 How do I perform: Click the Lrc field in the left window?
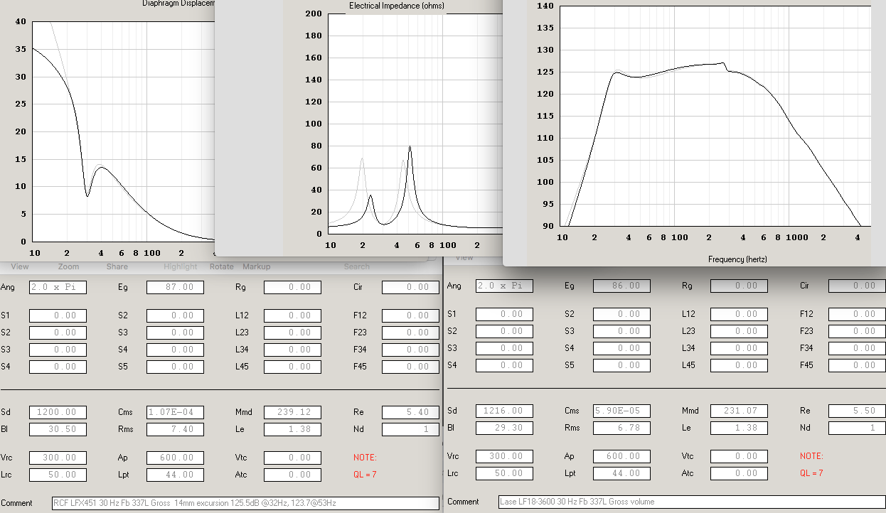pos(58,475)
